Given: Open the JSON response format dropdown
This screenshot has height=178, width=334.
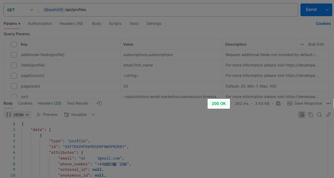Looking at the screenshot, I should click(17, 114).
